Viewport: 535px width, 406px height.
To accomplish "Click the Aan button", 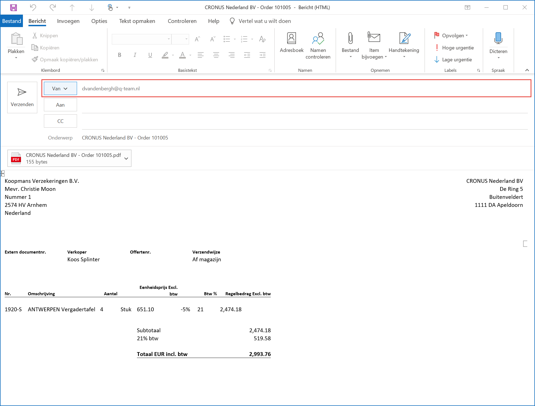I will coord(60,105).
